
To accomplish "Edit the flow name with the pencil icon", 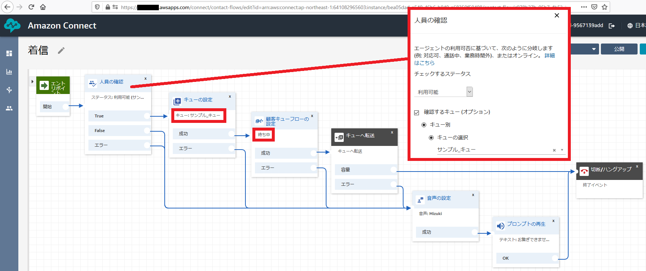I will pyautogui.click(x=61, y=50).
